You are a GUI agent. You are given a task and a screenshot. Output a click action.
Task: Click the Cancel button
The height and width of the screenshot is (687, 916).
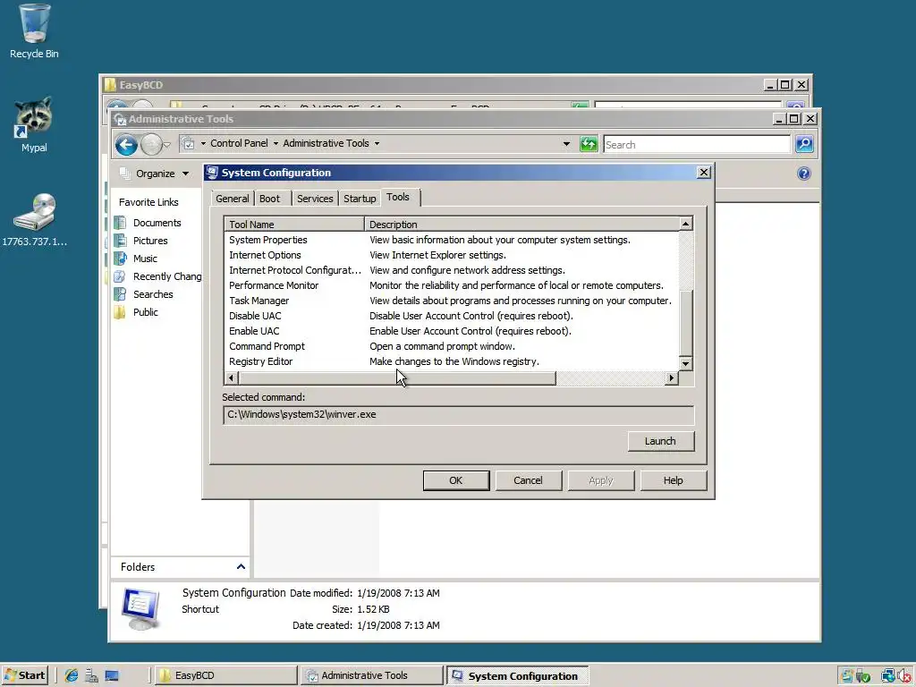528,480
